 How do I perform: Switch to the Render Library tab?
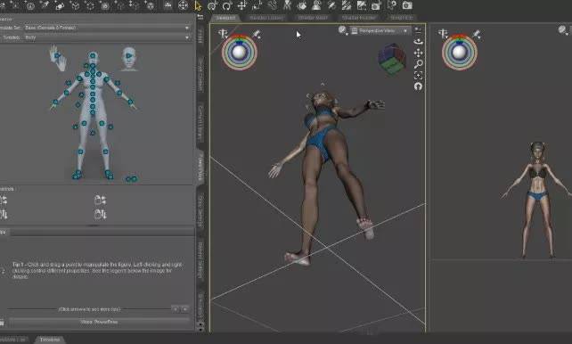[266, 18]
